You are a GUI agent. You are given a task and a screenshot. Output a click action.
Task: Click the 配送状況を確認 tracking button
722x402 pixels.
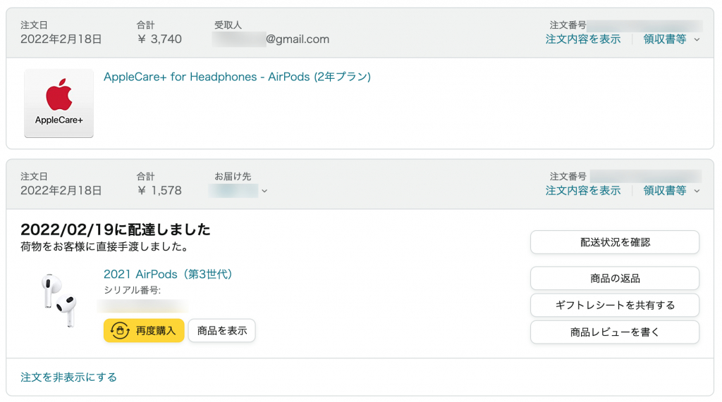click(x=614, y=242)
